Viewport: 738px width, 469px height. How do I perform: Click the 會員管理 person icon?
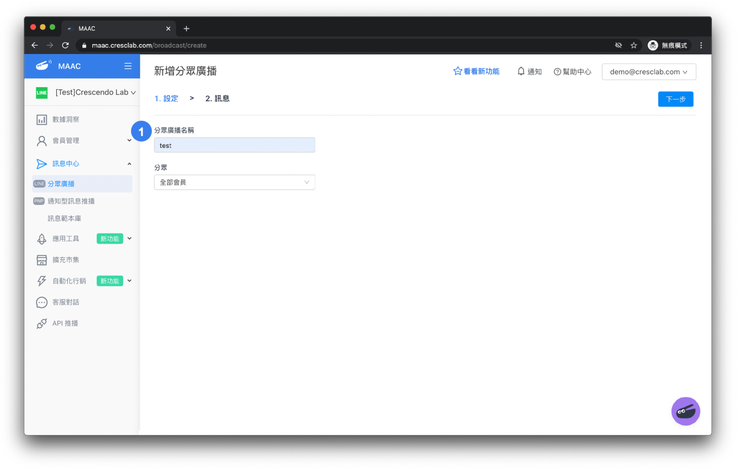42,141
